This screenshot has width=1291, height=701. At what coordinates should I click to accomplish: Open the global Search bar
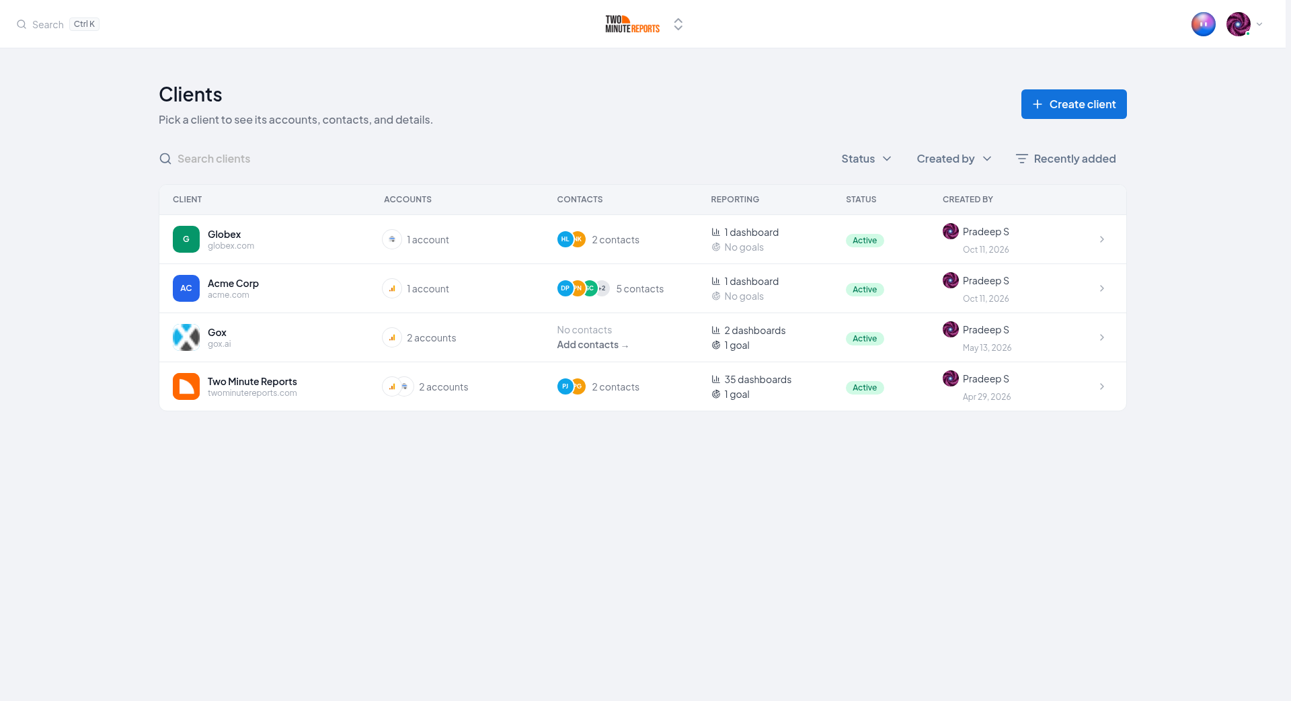pos(58,24)
